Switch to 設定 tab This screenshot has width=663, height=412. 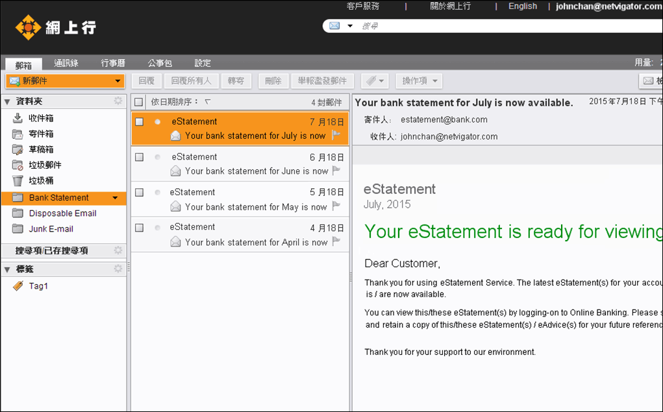point(203,63)
